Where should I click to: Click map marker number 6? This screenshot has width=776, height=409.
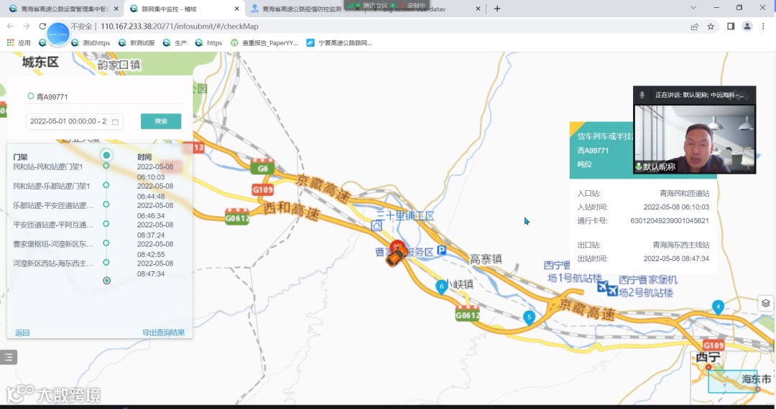[x=441, y=287]
